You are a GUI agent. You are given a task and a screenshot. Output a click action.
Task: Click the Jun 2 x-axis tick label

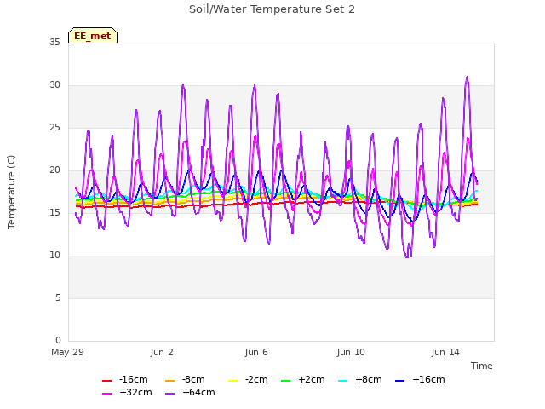point(162,352)
